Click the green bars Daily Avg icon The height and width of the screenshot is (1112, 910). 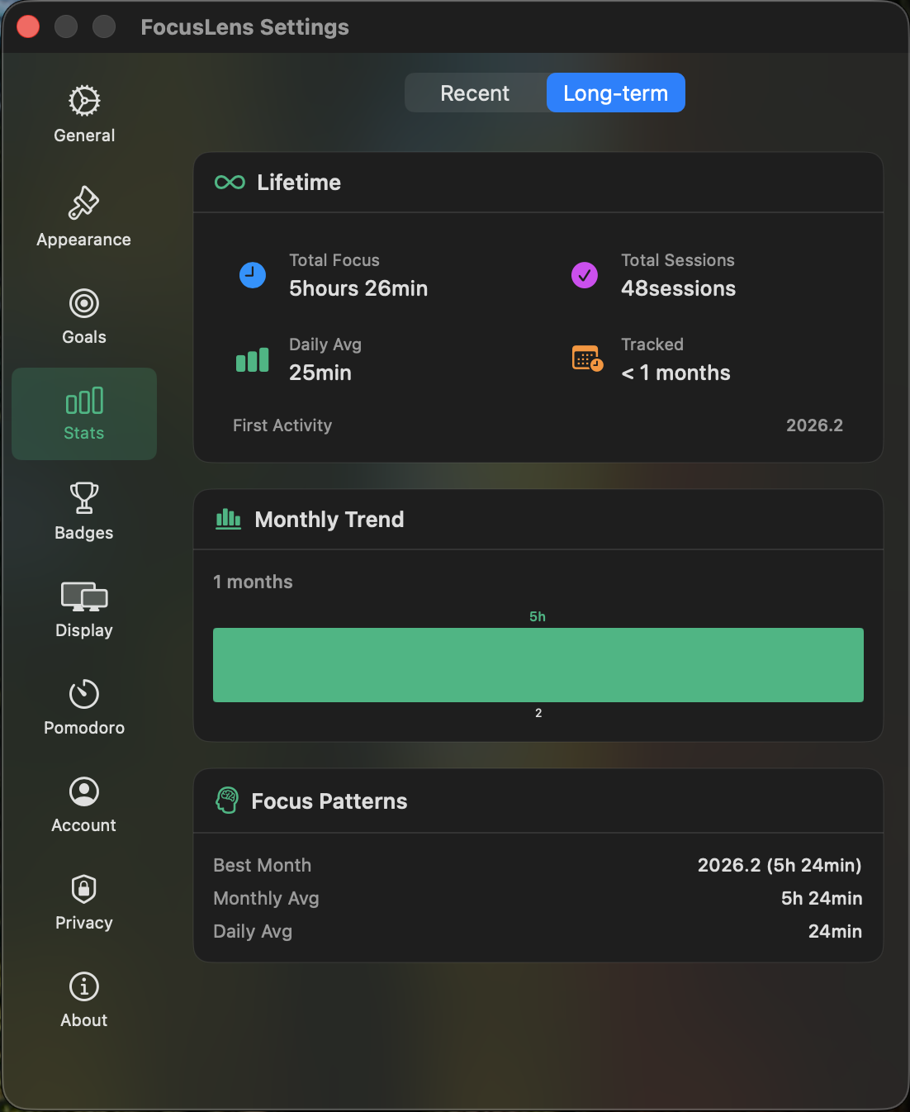coord(253,359)
